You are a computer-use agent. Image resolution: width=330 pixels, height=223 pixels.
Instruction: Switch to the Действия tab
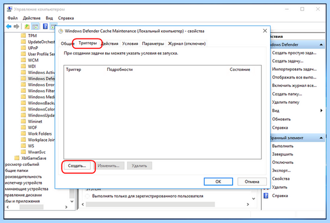point(109,43)
